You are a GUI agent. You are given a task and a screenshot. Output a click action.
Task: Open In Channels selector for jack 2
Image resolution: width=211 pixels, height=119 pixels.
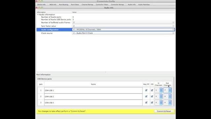point(159,96)
